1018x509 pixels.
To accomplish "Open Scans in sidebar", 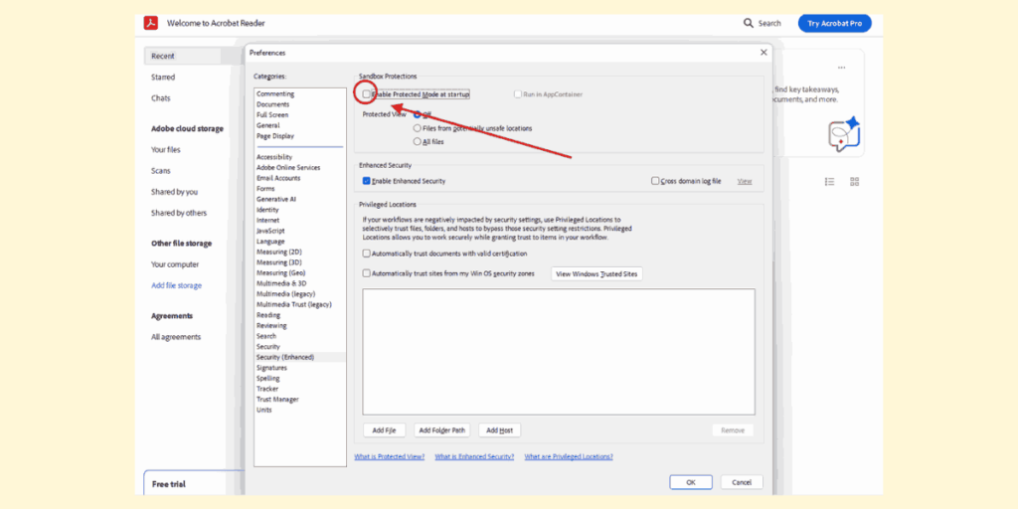I will click(x=161, y=171).
